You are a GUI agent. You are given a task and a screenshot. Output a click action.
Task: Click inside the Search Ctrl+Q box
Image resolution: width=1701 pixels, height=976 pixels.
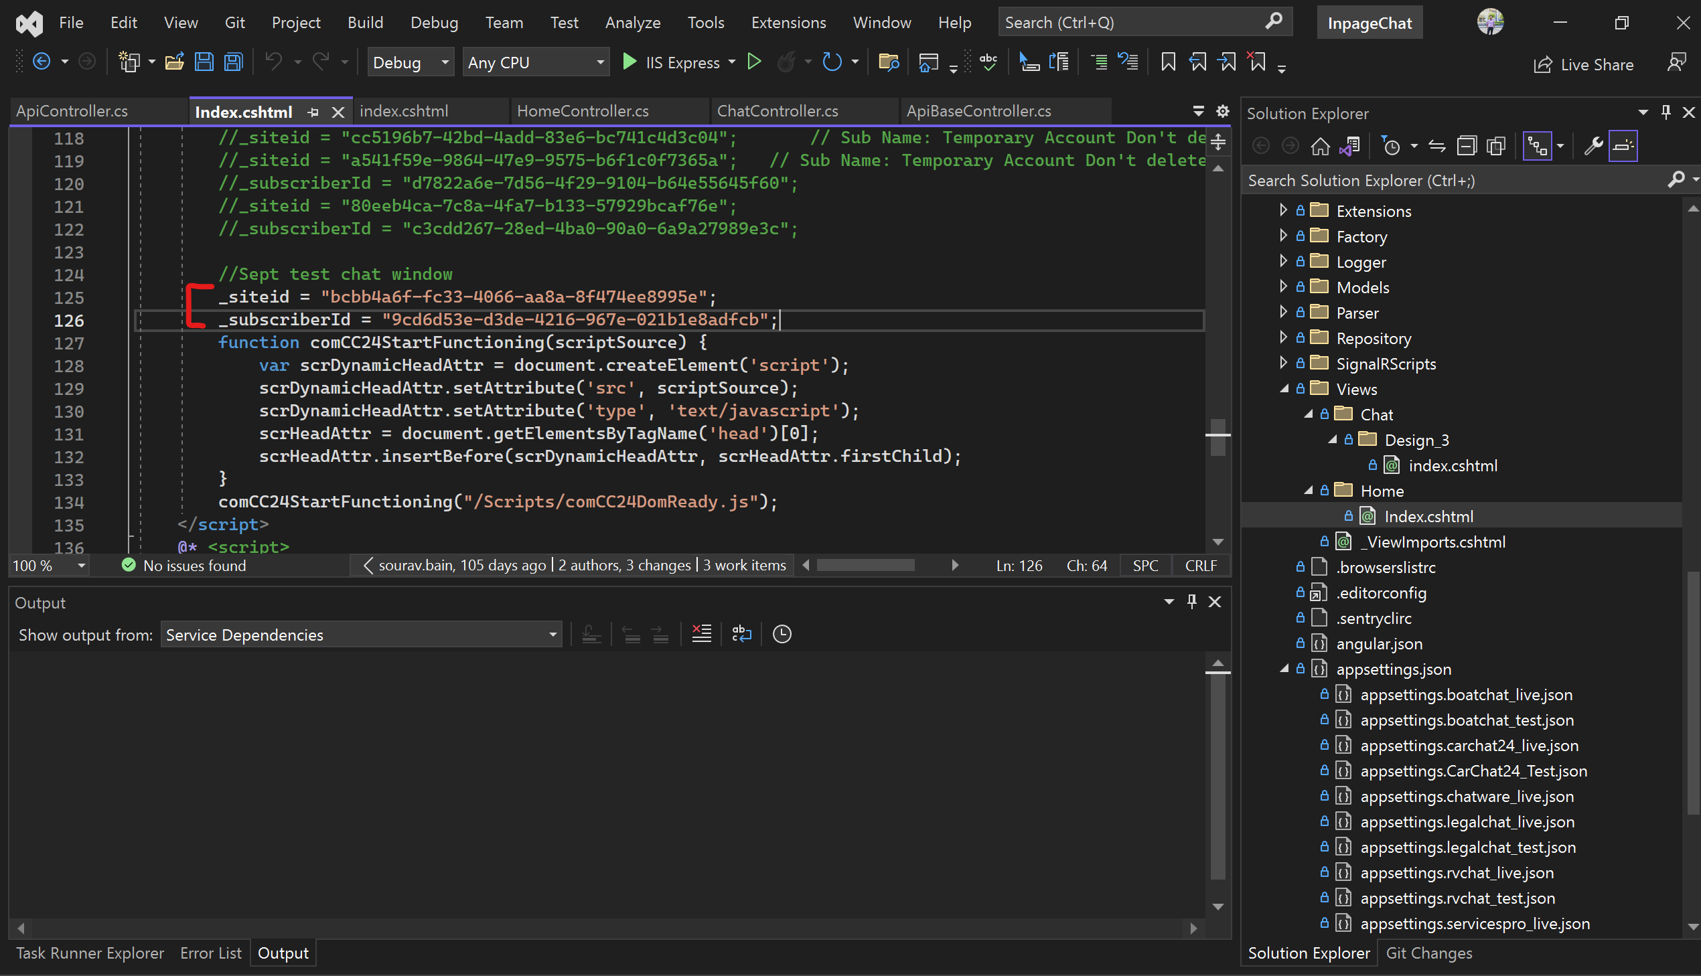[1140, 21]
